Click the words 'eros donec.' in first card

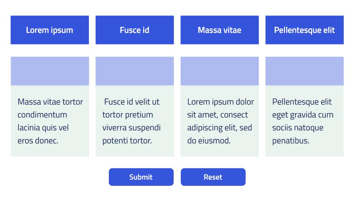tap(38, 141)
